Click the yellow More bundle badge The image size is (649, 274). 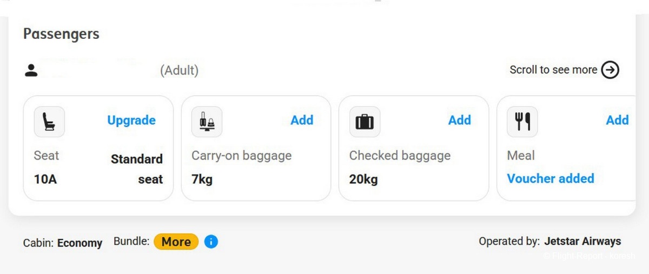pos(176,242)
